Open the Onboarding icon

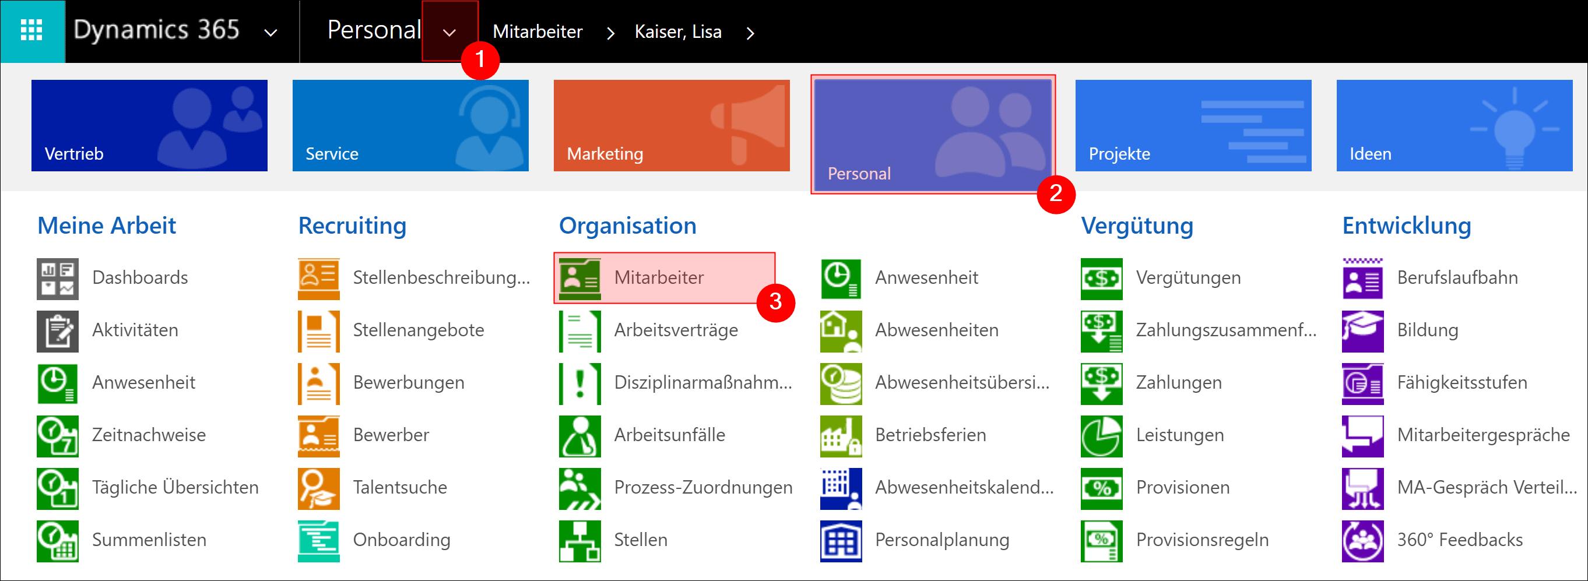[319, 540]
